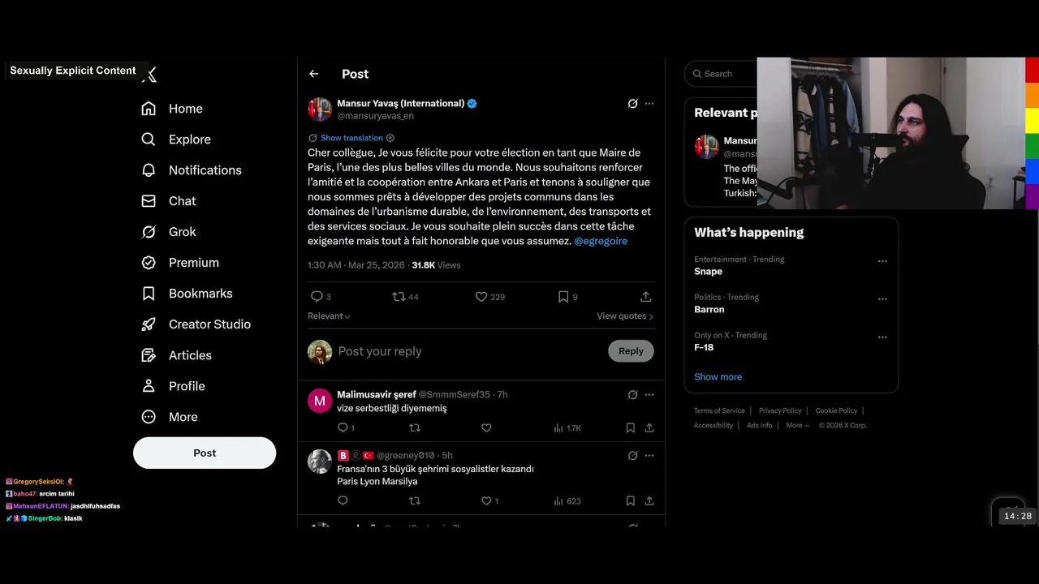Image resolution: width=1039 pixels, height=584 pixels.
Task: Open the Creator Studio rocket item
Action: [x=196, y=324]
